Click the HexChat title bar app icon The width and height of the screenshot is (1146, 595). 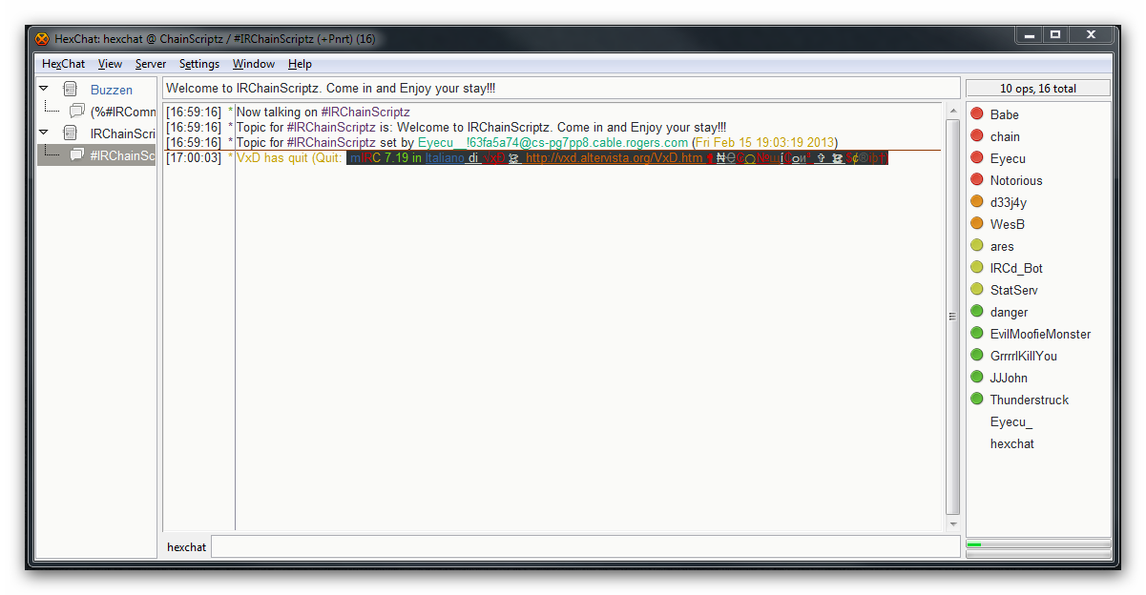click(x=42, y=39)
